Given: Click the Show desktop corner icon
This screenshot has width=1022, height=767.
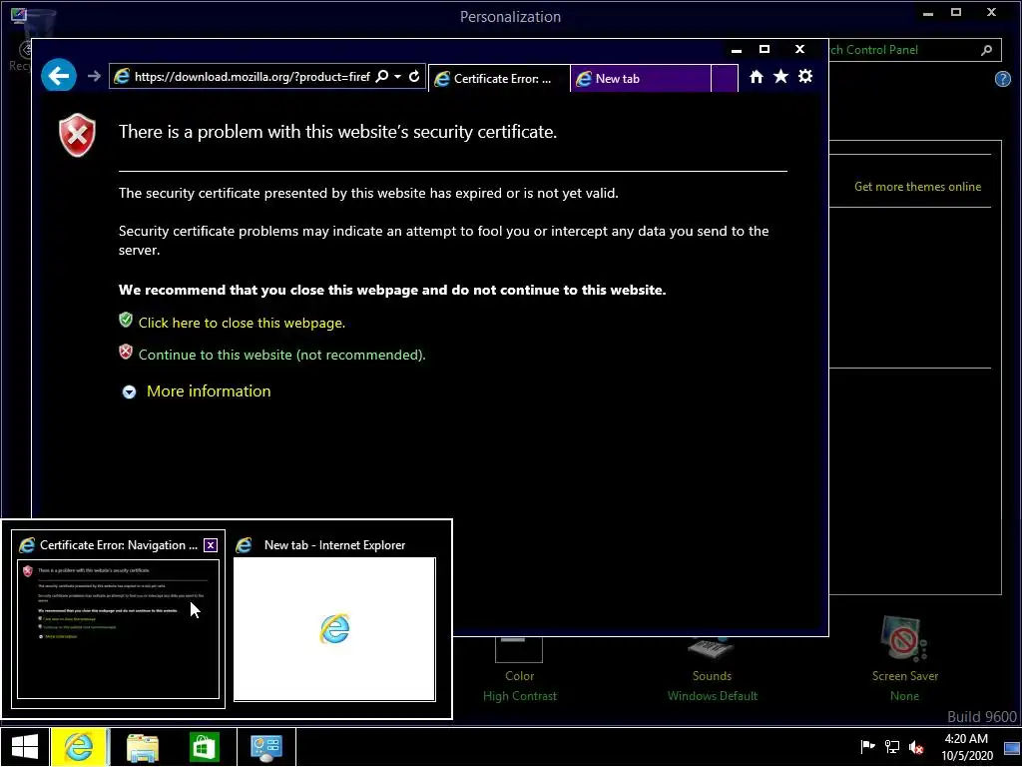Looking at the screenshot, I should 1012,747.
